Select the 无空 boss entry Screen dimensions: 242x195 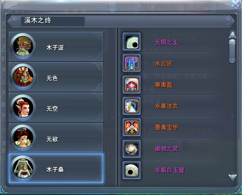[56, 107]
